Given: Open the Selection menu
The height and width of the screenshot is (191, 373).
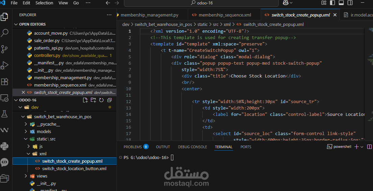Looking at the screenshot, I should pos(44,3).
